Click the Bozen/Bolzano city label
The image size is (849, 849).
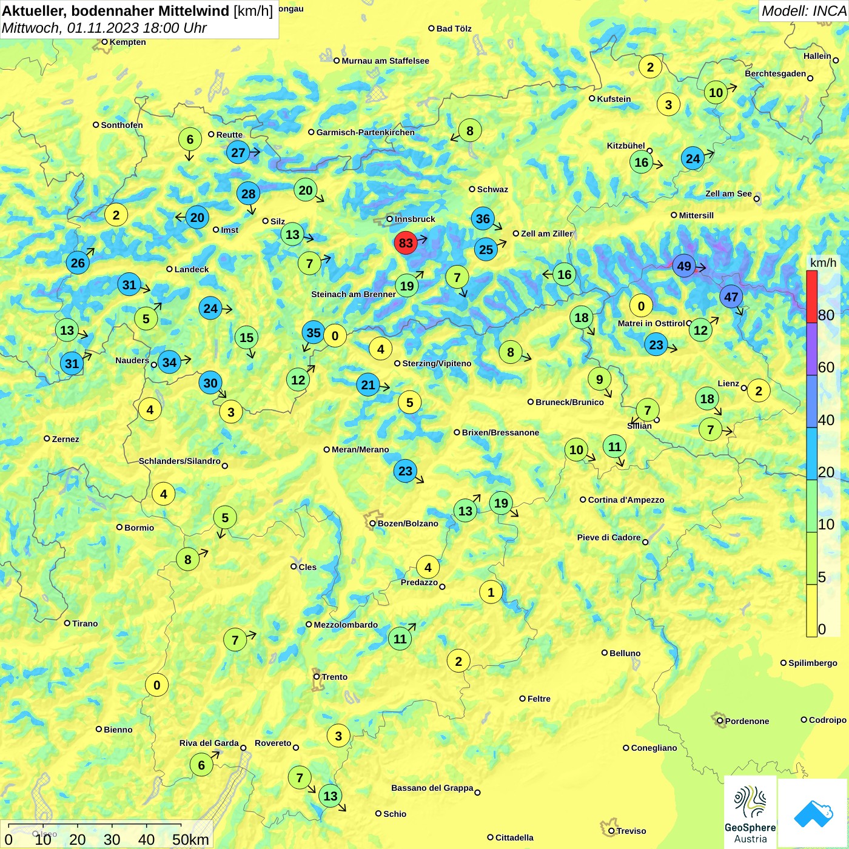408,523
